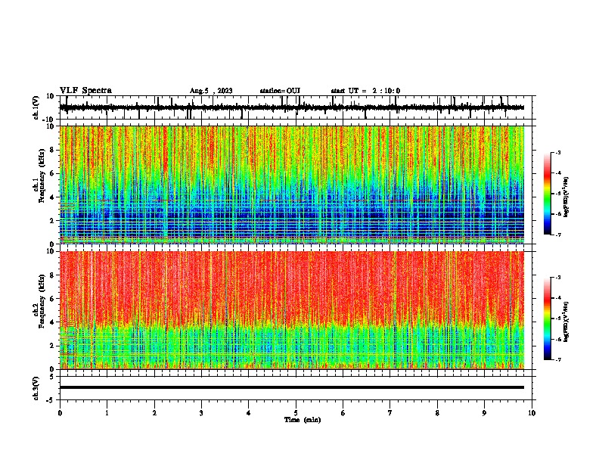Click the "-7" tick on the ch.2 colorbar
599x463 pixels.
coord(557,359)
